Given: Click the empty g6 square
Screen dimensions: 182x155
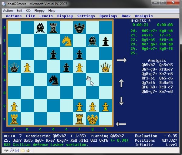Looking at the screenshot, I should [x=93, y=53].
